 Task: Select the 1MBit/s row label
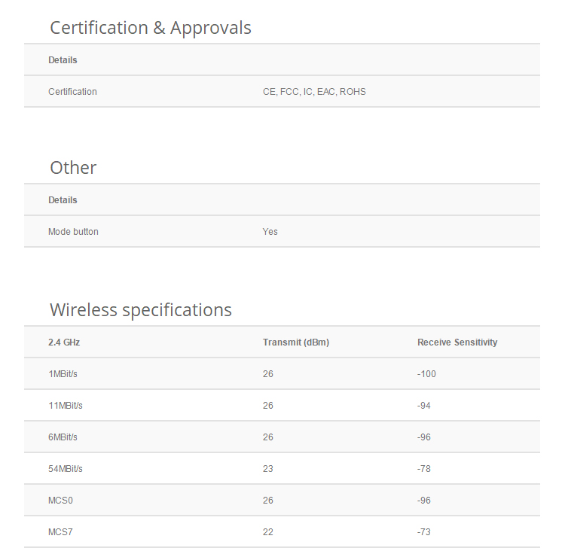(63, 374)
